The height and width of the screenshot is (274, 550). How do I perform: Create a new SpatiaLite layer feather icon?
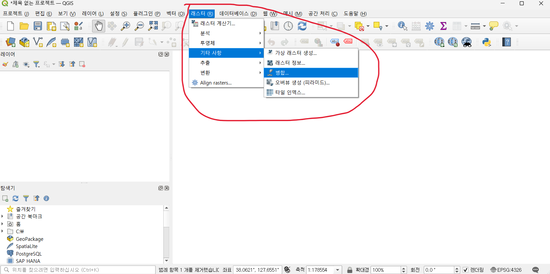(51, 42)
